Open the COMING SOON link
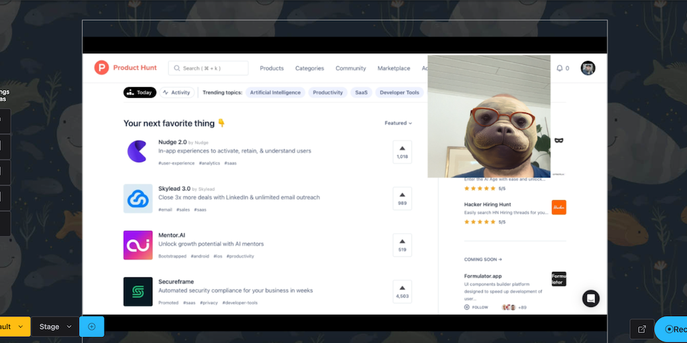This screenshot has height=343, width=687. pyautogui.click(x=483, y=259)
